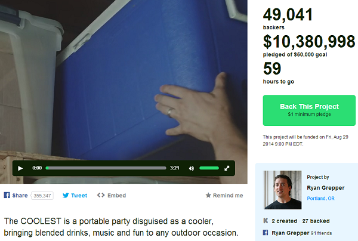Open Ryan Grepper's creator profile name

326,188
